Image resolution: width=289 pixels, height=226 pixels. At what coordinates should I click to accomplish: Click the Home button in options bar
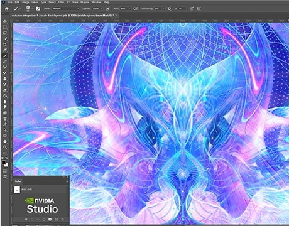pos(7,9)
